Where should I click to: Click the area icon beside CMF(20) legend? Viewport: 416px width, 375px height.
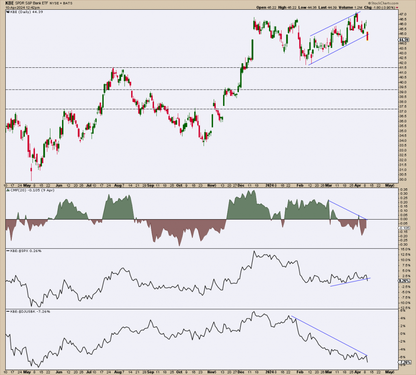(8, 190)
